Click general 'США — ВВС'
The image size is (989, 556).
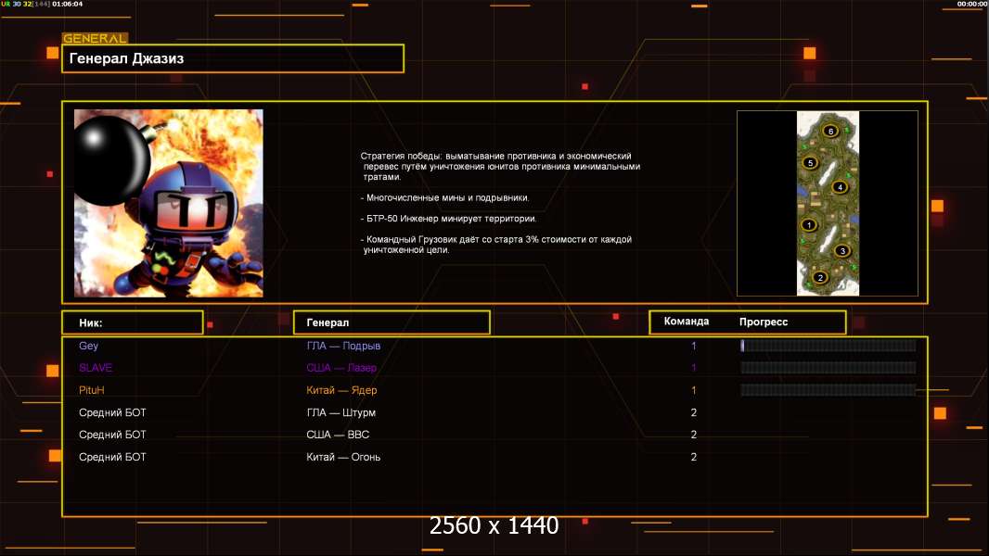point(338,435)
